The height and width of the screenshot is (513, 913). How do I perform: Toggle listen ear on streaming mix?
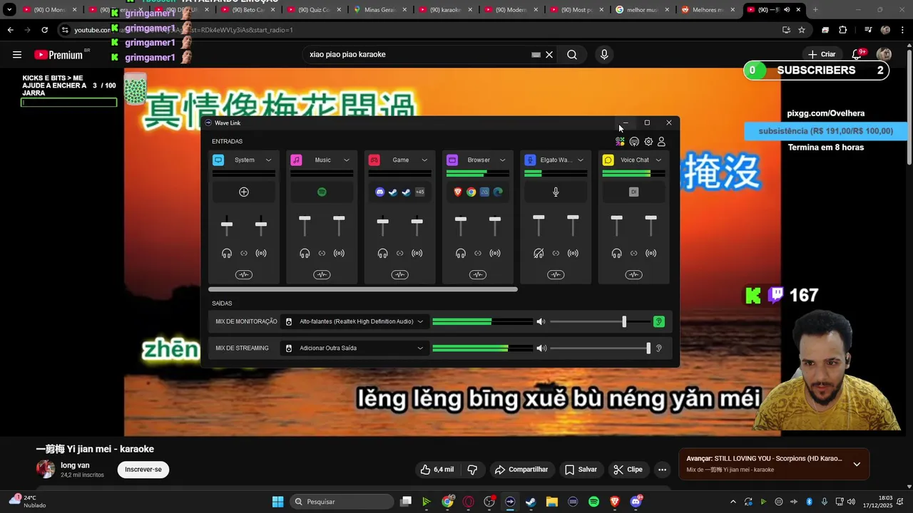659,348
